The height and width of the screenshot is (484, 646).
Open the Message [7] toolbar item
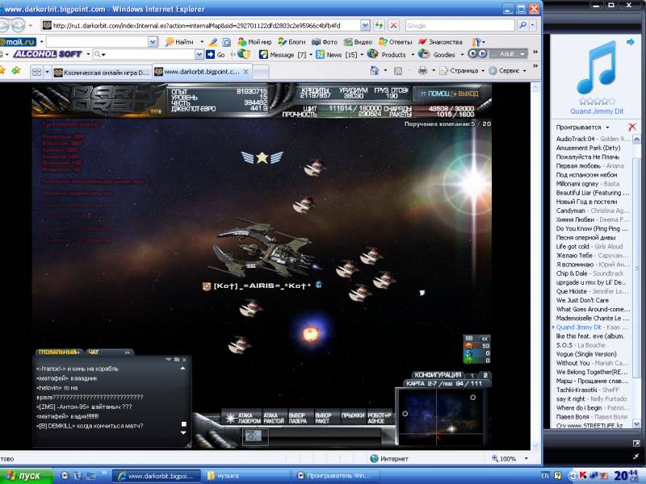click(283, 54)
